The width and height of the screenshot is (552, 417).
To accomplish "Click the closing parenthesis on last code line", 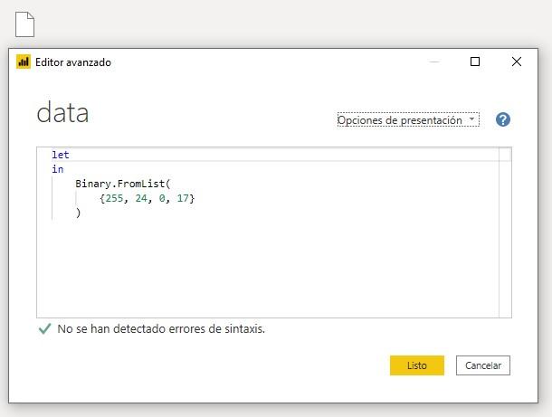I will point(79,213).
